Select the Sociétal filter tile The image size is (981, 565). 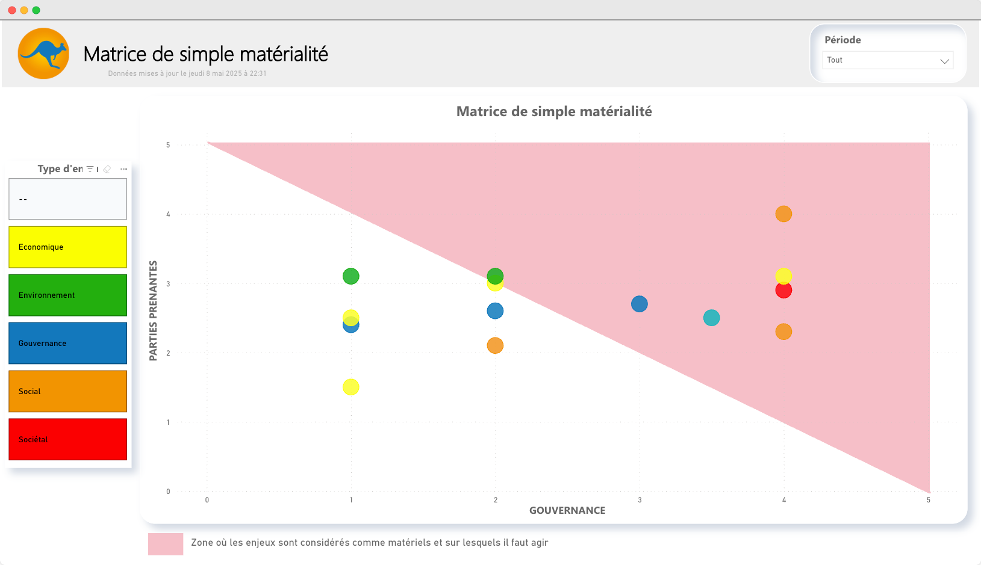(x=67, y=440)
